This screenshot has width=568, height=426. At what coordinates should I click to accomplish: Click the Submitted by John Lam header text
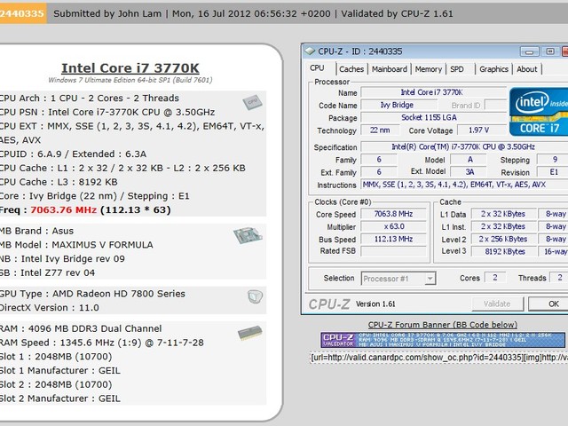107,14
